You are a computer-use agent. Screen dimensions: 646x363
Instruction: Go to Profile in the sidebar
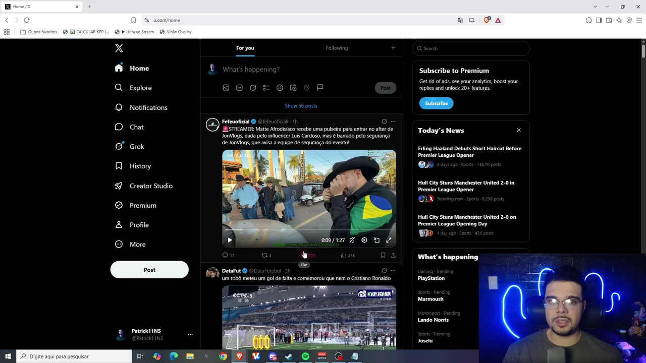coord(132,225)
